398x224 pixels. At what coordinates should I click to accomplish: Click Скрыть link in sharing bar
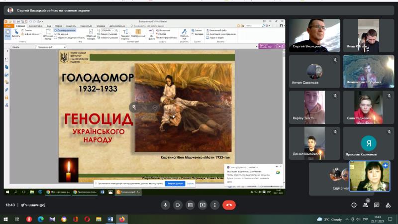tap(191, 184)
